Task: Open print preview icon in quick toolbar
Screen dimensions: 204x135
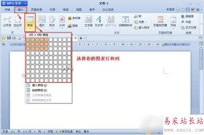Action: point(19,38)
